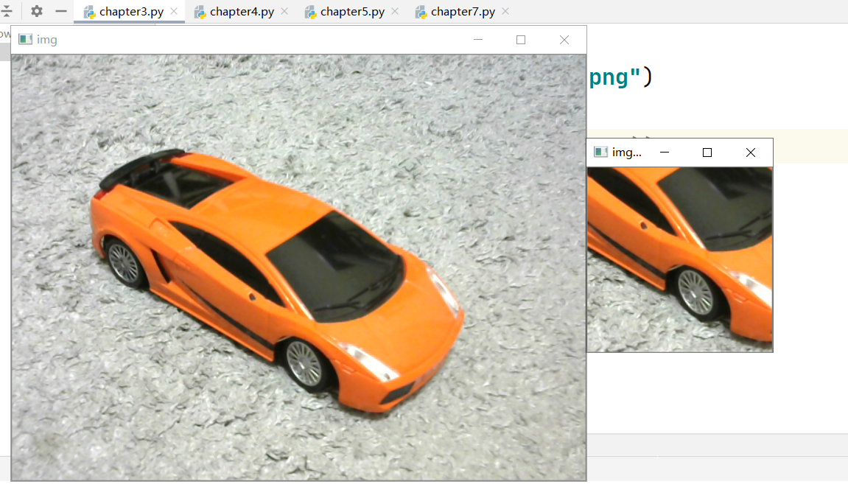848x487 pixels.
Task: Click the Python file icon on chapter3.py
Action: pos(90,12)
